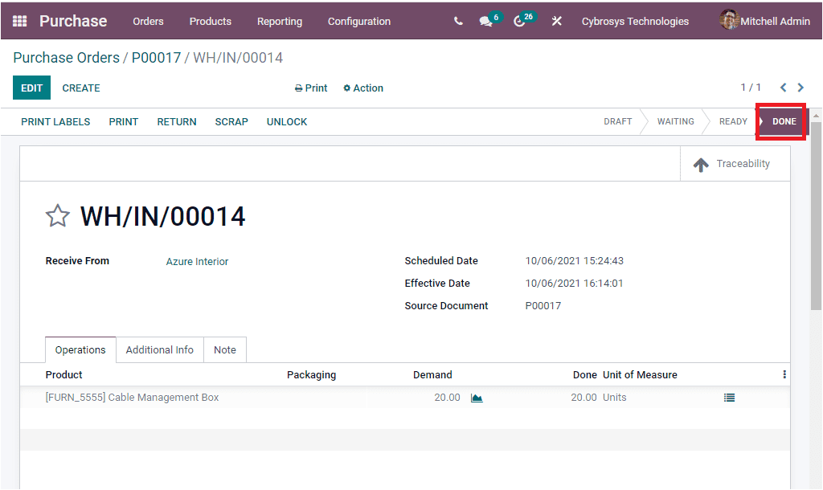
Task: Open the Action gear menu
Action: pyautogui.click(x=362, y=88)
